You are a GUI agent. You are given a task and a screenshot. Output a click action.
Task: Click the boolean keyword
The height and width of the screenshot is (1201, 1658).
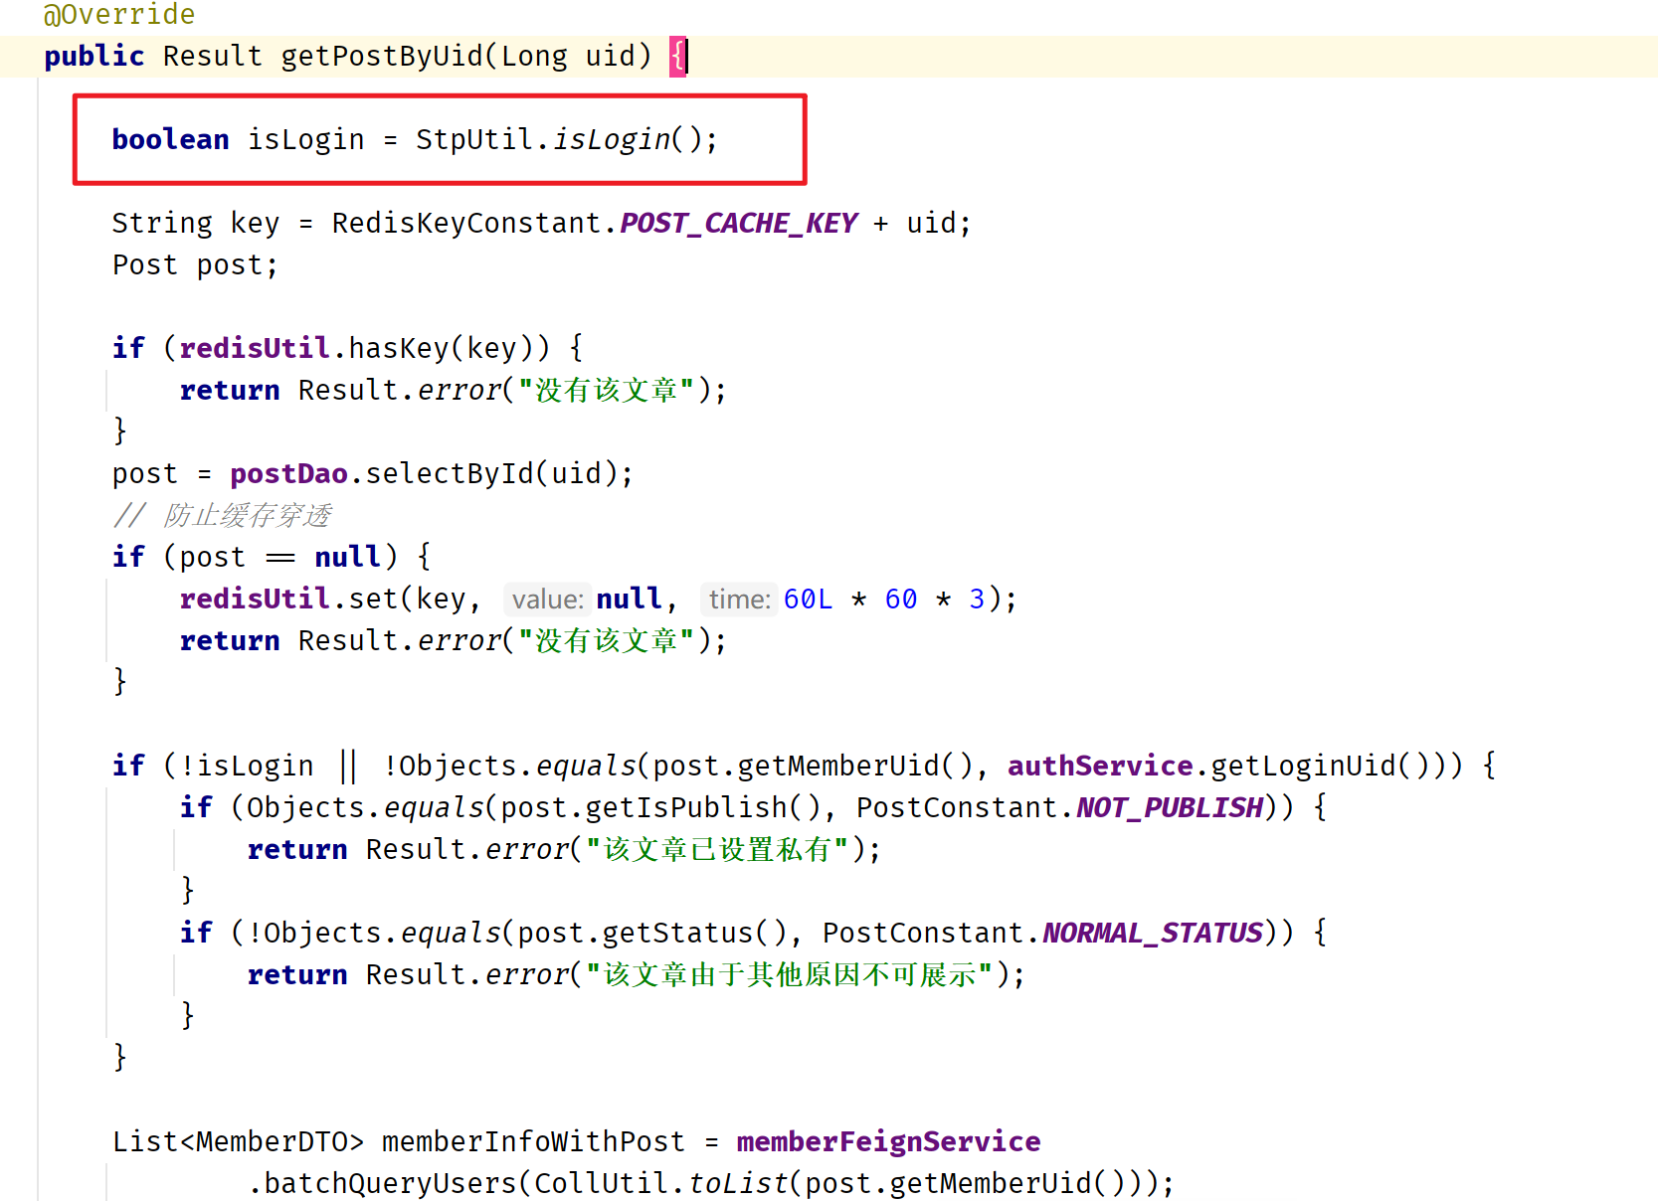point(170,139)
